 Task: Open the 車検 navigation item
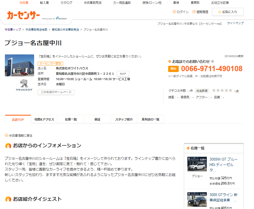176,3
